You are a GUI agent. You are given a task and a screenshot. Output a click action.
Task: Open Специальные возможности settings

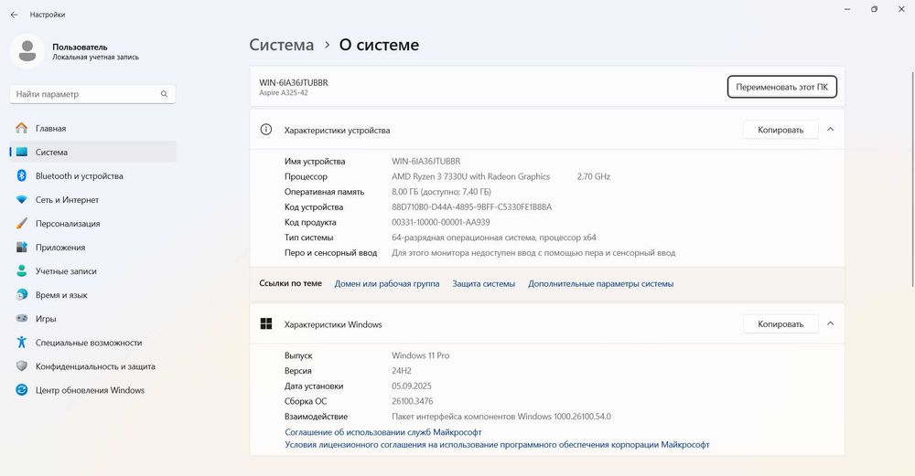tap(92, 344)
